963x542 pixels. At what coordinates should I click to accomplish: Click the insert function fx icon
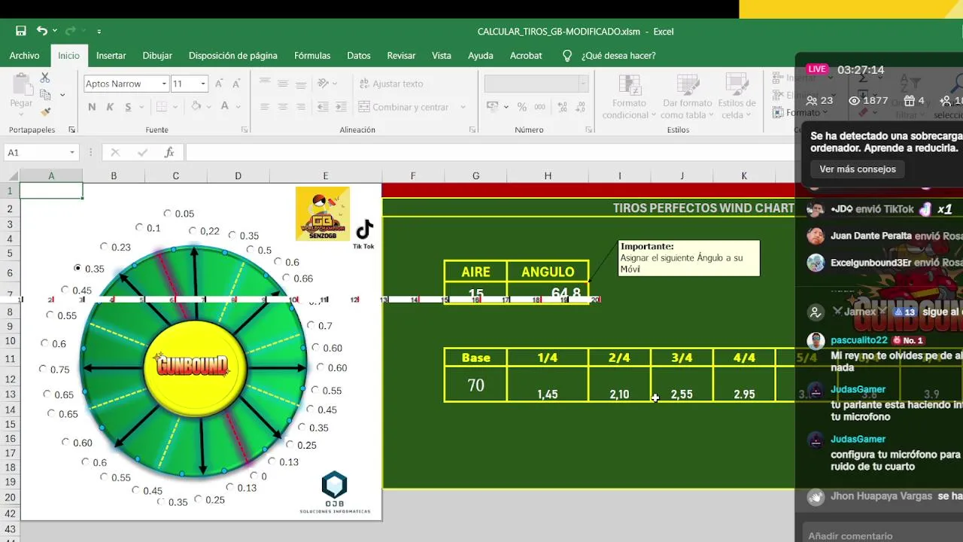[x=169, y=152]
